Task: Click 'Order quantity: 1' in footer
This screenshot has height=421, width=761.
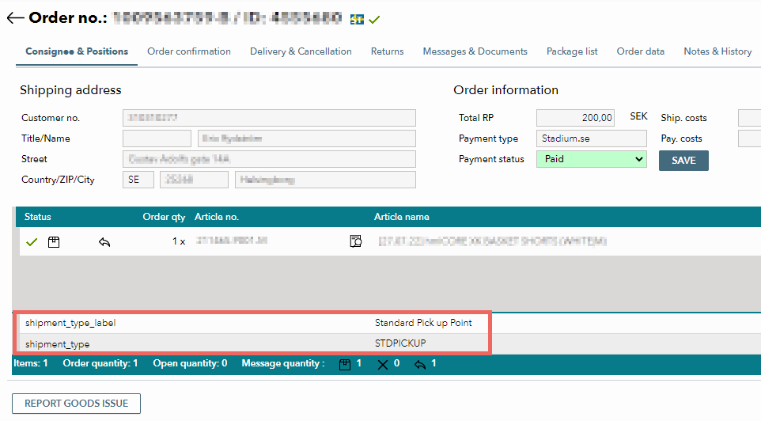Action: coord(100,363)
